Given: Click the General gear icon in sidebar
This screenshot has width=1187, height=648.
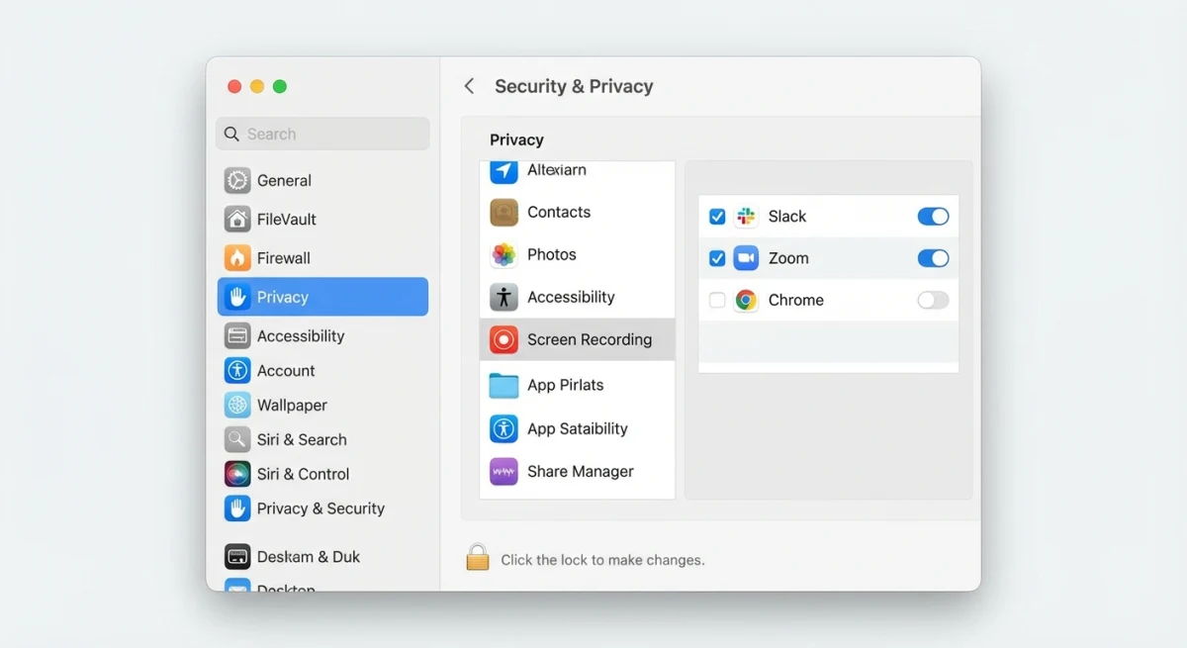Looking at the screenshot, I should click(237, 180).
